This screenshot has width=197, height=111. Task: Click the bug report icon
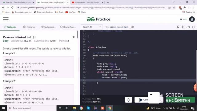pyautogui.click(x=74, y=37)
